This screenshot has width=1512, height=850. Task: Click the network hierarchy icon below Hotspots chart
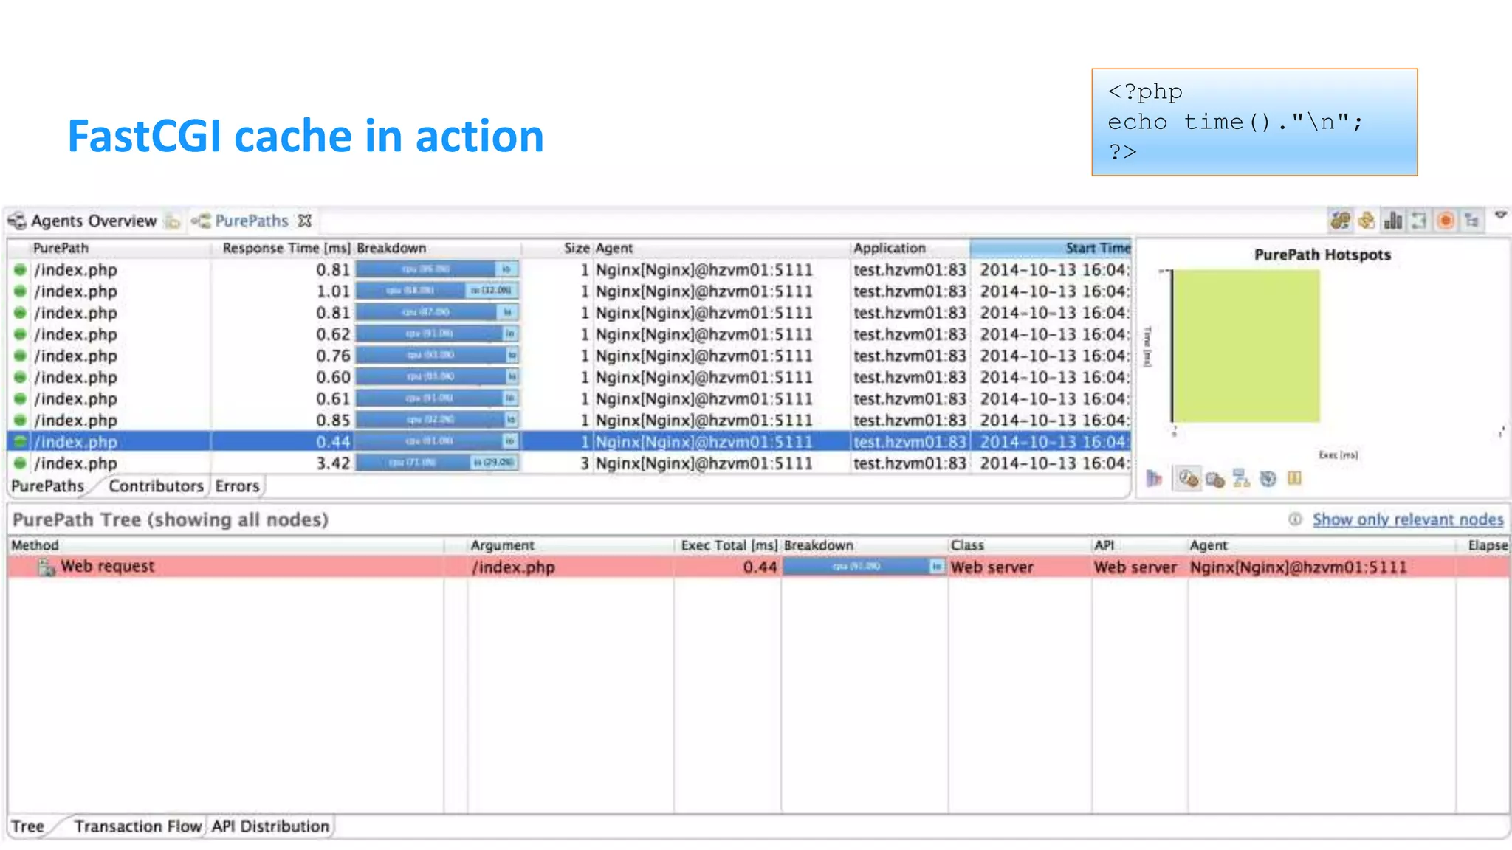[1241, 479]
